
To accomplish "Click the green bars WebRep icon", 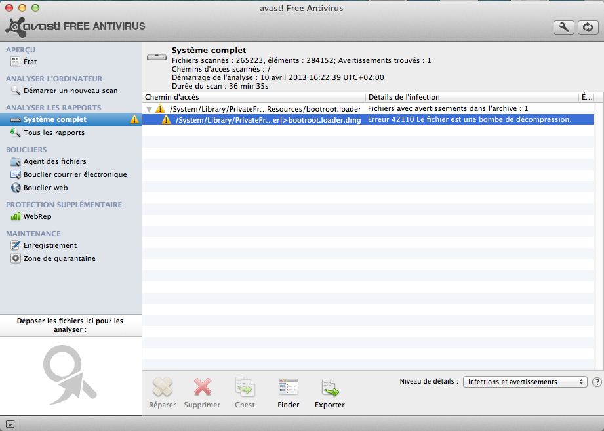I will tap(15, 216).
